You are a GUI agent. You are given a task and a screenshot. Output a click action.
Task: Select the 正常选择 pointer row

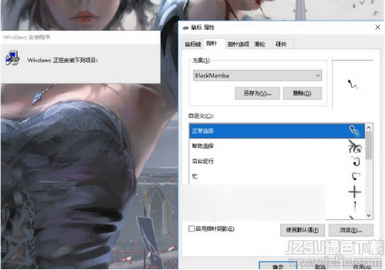(277, 131)
